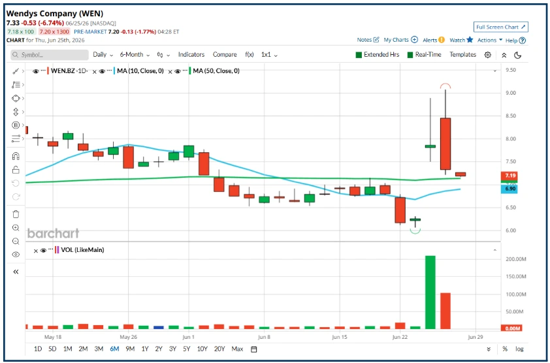Open the Compare menu
550x363 pixels.
[x=225, y=55]
